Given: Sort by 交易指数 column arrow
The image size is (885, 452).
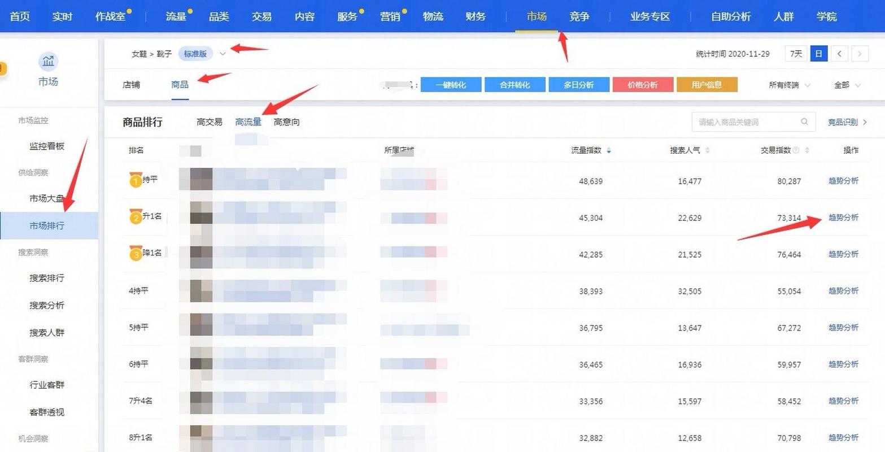Looking at the screenshot, I should [807, 150].
